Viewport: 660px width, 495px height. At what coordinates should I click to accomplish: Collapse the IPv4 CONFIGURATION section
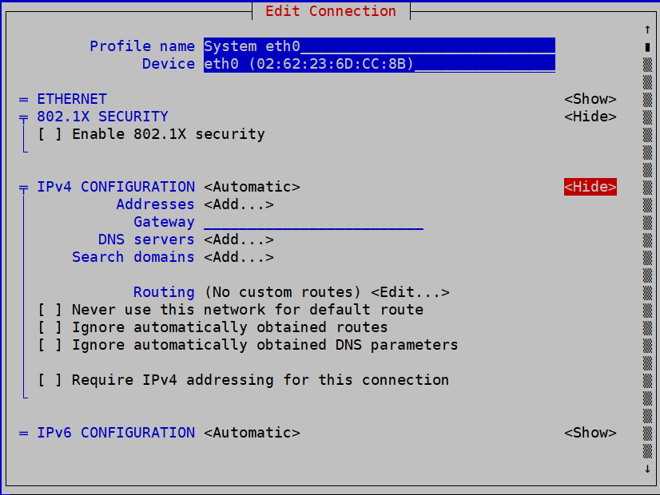(x=590, y=186)
